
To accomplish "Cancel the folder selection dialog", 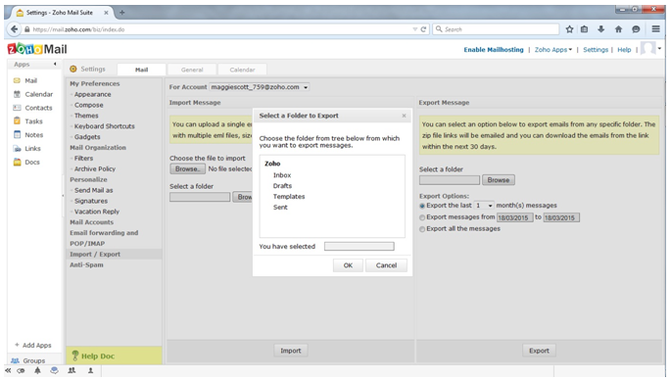I will (386, 265).
